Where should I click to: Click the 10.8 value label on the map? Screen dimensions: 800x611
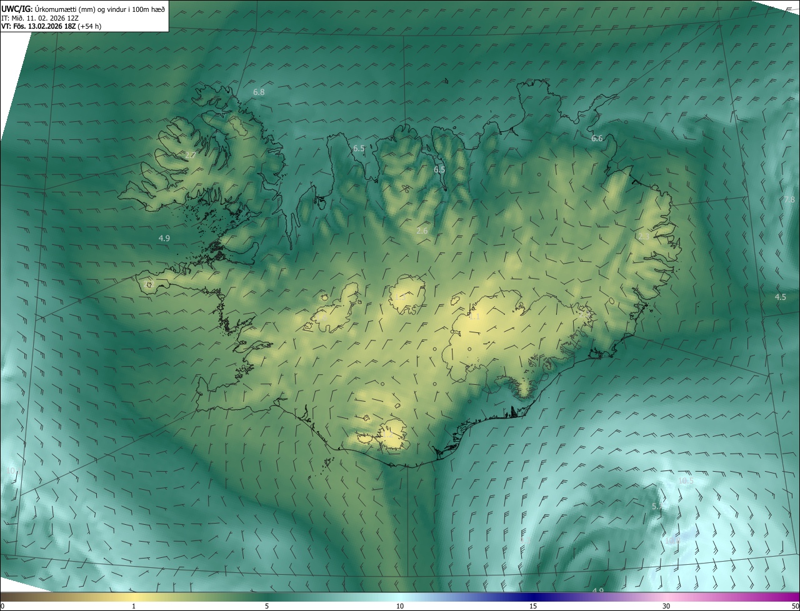(x=672, y=540)
